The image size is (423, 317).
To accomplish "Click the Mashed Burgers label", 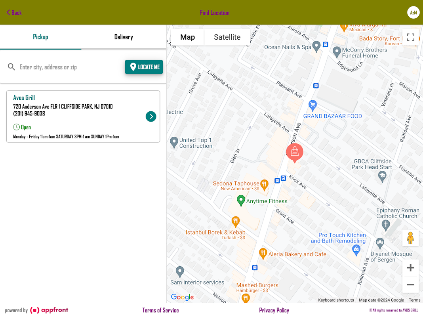I will (x=257, y=285).
